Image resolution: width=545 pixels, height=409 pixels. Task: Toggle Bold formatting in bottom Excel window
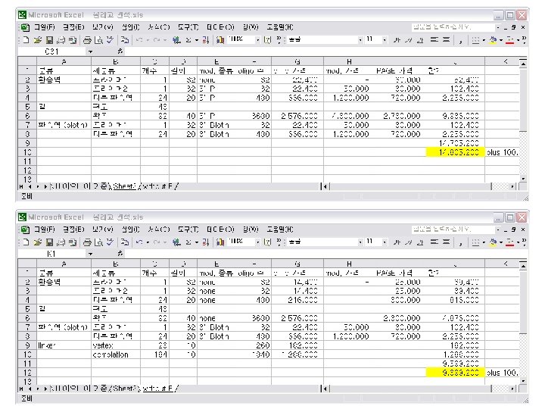coord(397,242)
